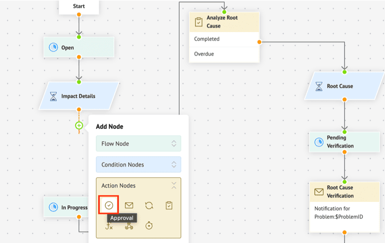Click the orange output port of In Progress
This screenshot has height=243, width=385.
click(x=79, y=217)
